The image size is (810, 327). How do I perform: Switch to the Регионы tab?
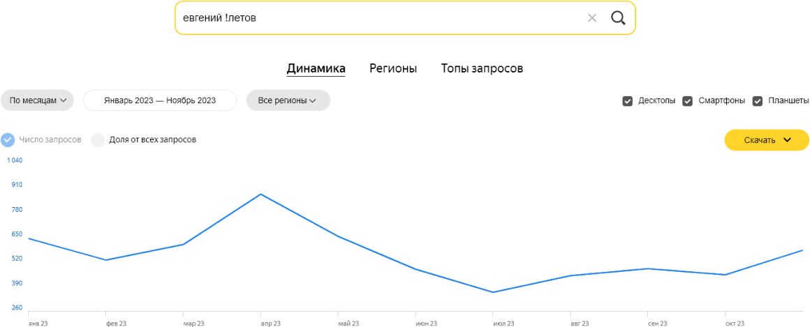coord(393,68)
